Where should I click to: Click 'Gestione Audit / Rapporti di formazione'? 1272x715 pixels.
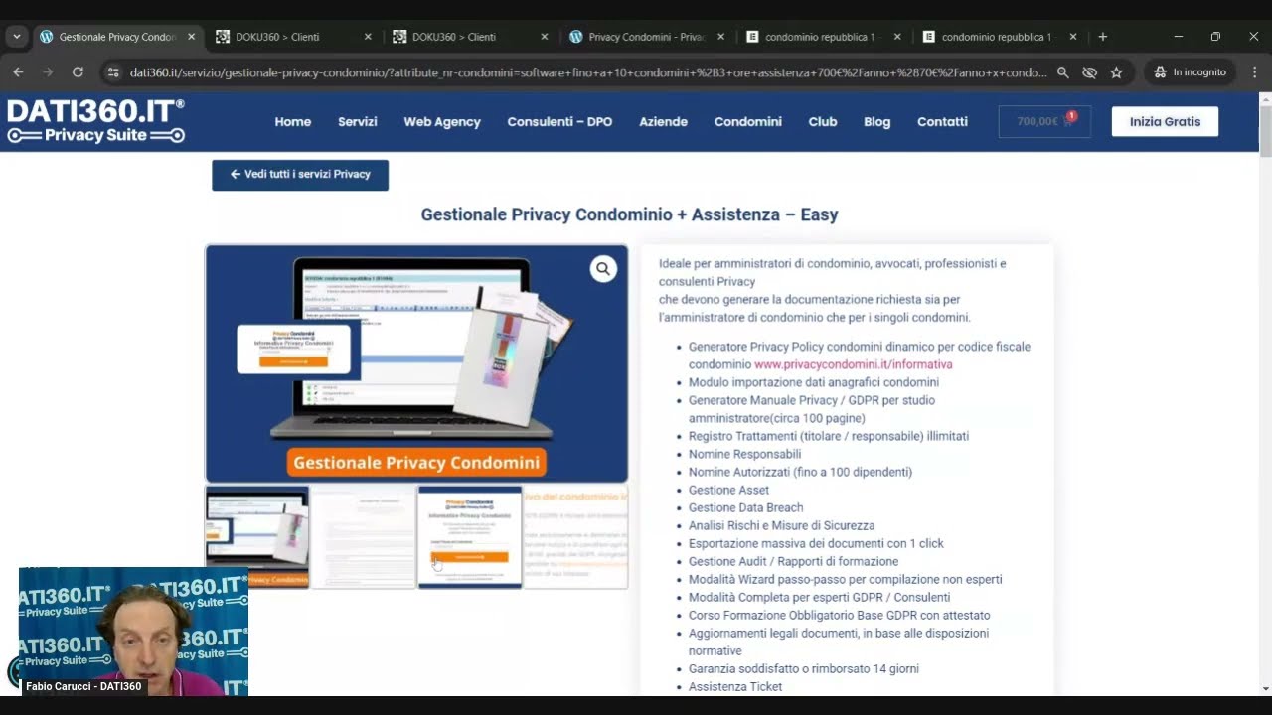793,561
